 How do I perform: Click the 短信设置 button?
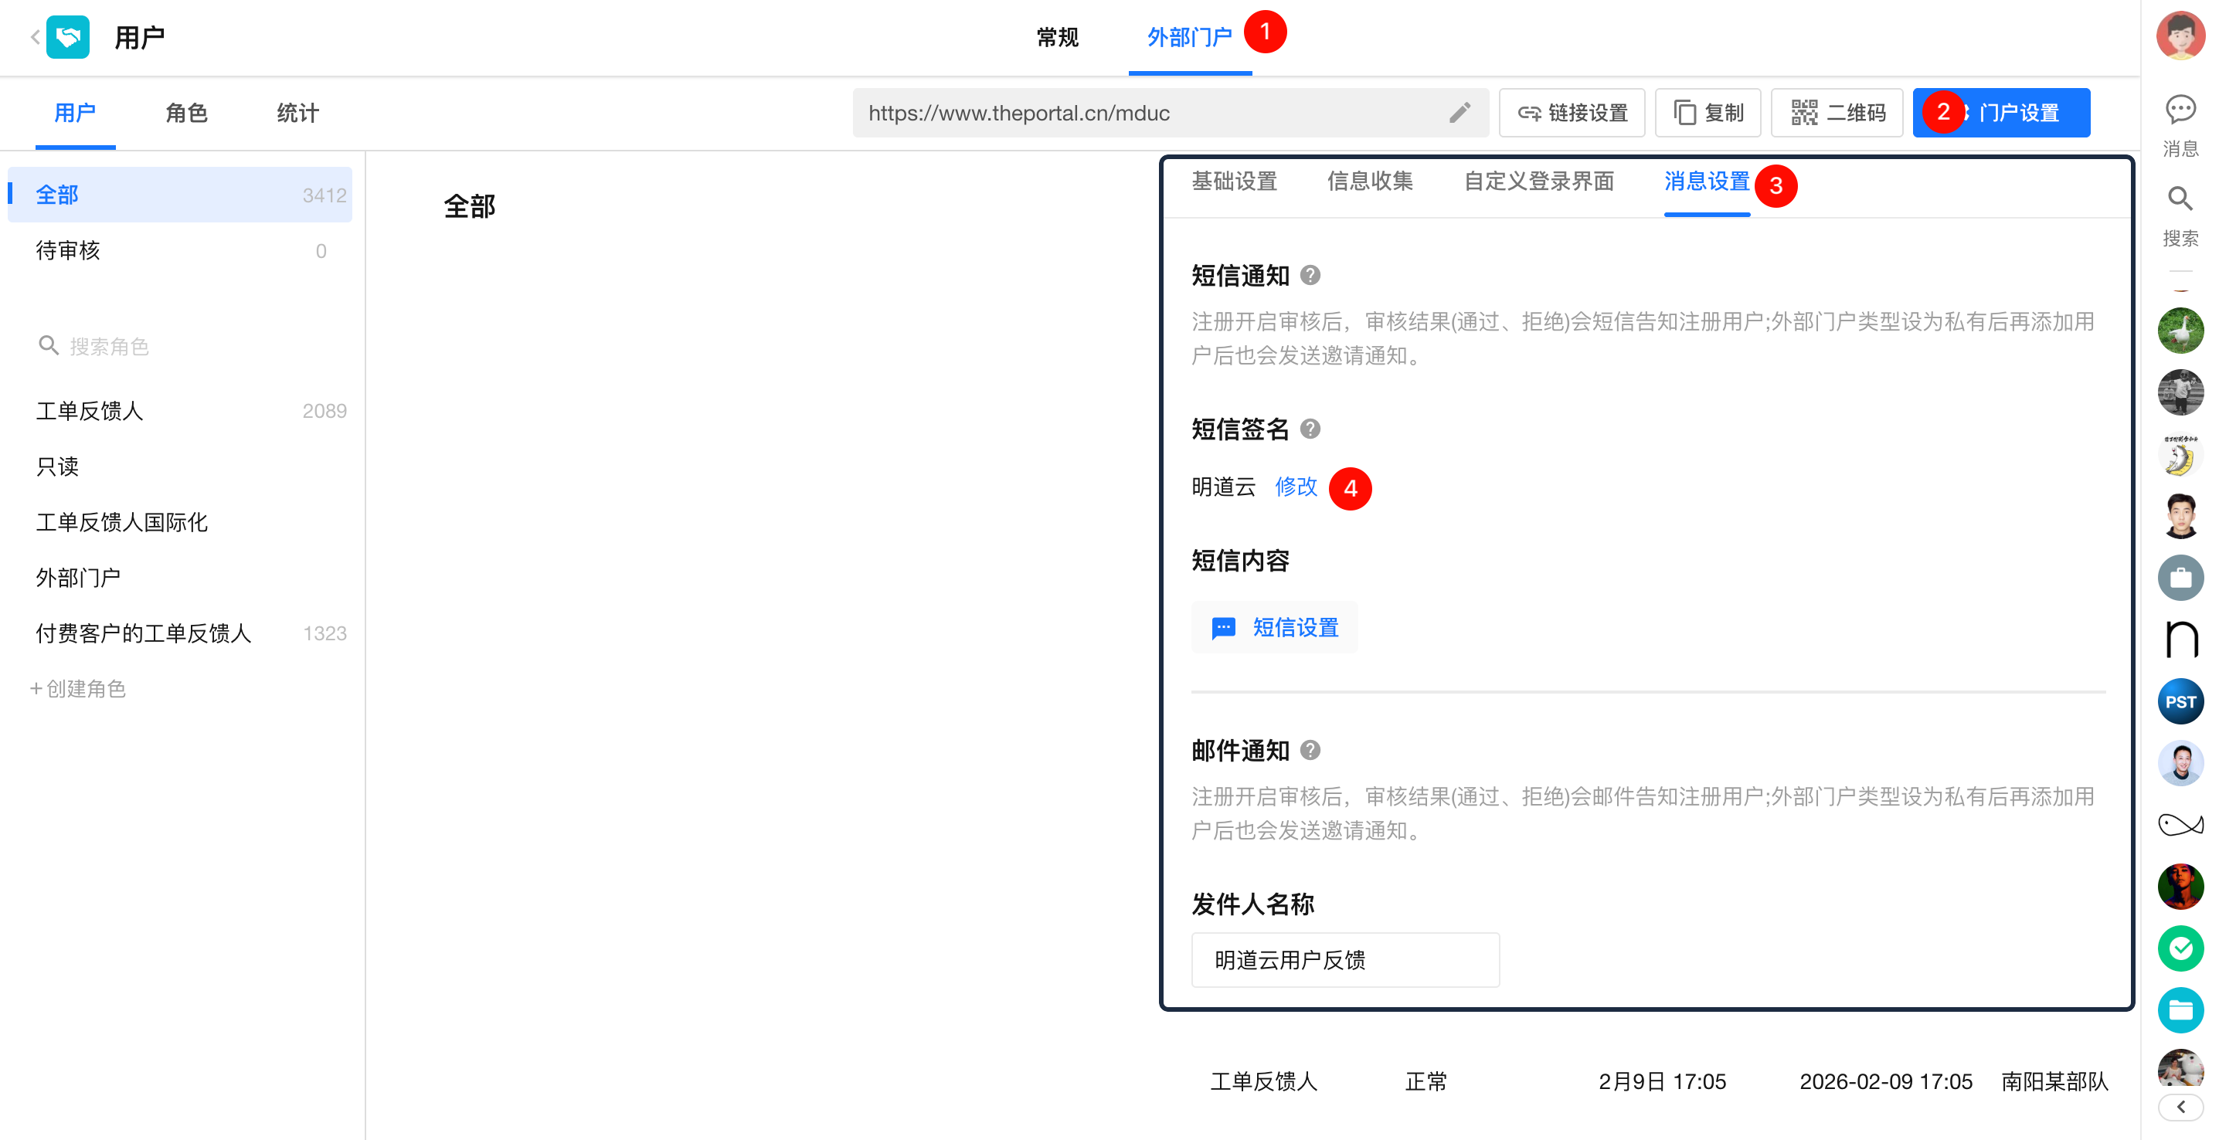1274,628
